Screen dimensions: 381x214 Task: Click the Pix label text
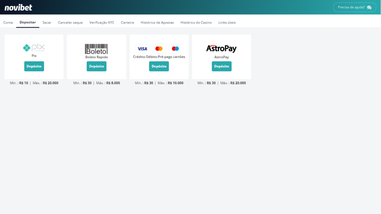click(x=34, y=56)
